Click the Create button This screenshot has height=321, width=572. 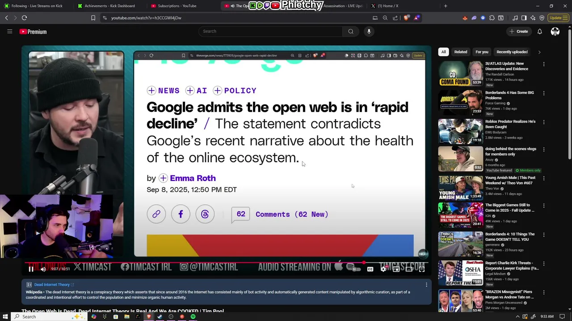[518, 31]
